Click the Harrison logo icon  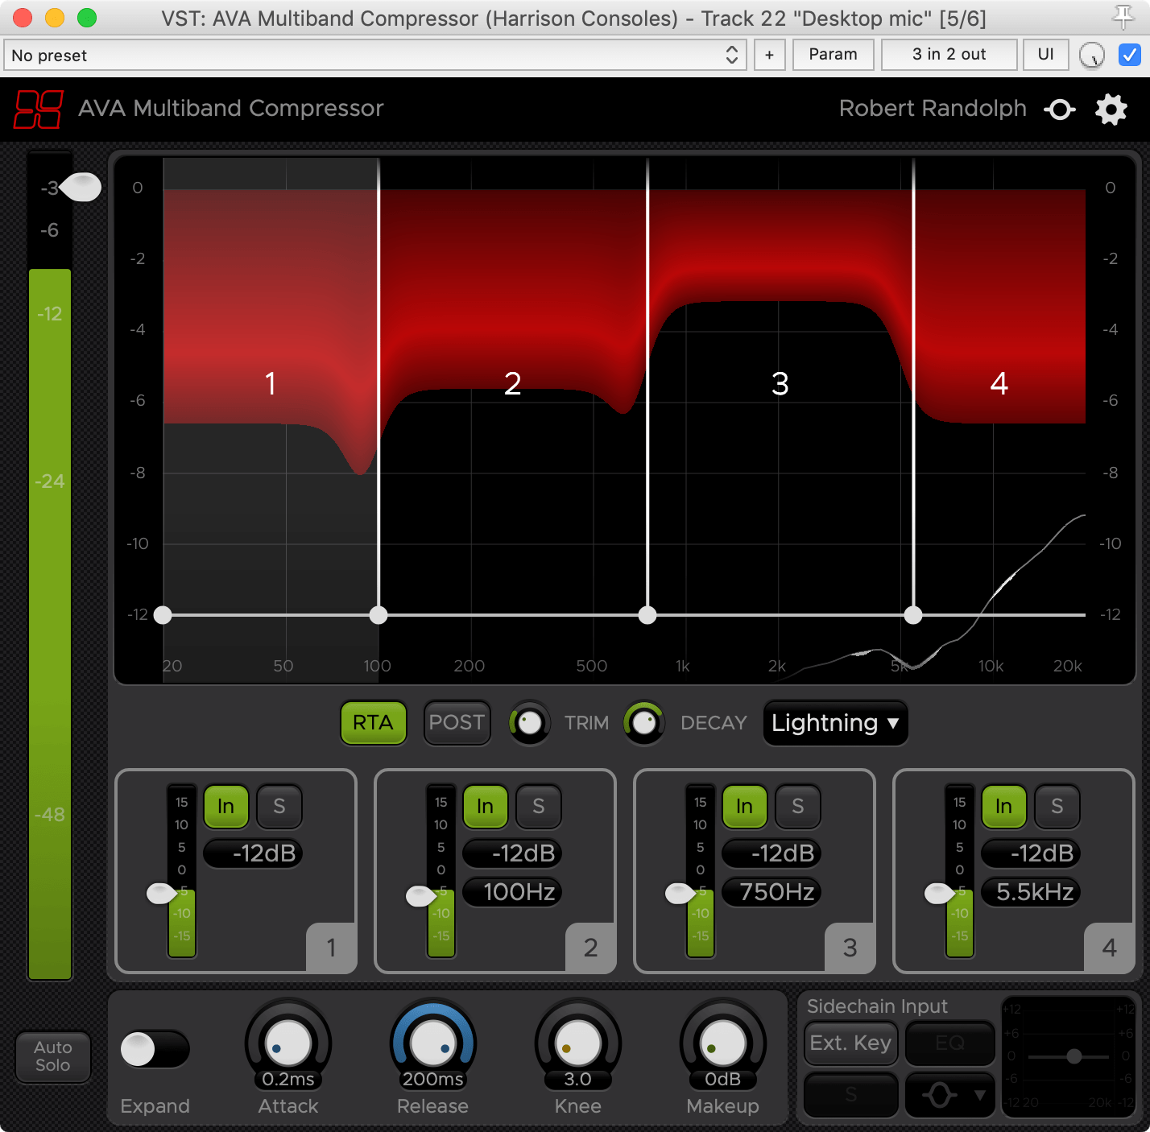[38, 109]
